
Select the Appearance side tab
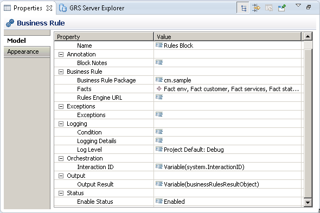coord(27,51)
